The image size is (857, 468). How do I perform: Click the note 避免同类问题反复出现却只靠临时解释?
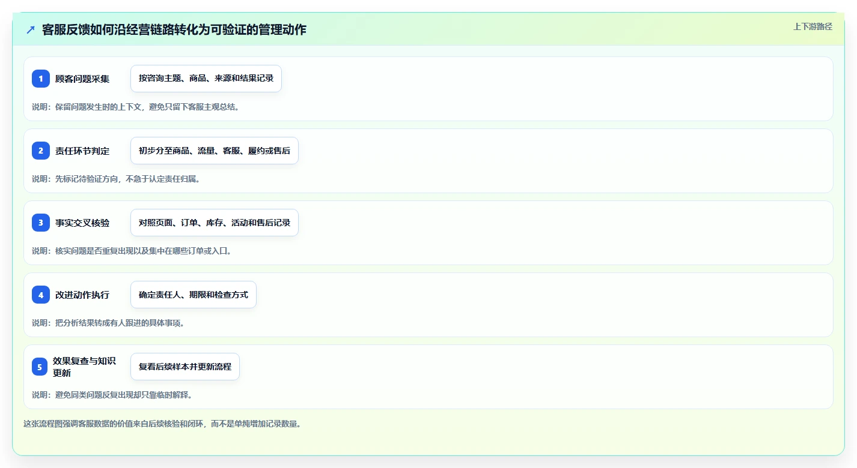[112, 395]
